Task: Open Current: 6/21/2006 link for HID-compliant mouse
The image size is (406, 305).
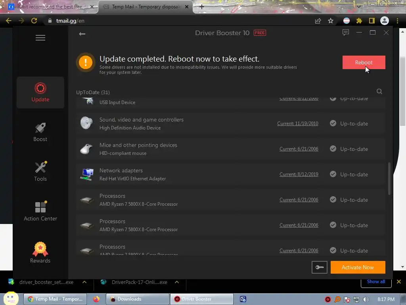Action: coord(299,149)
